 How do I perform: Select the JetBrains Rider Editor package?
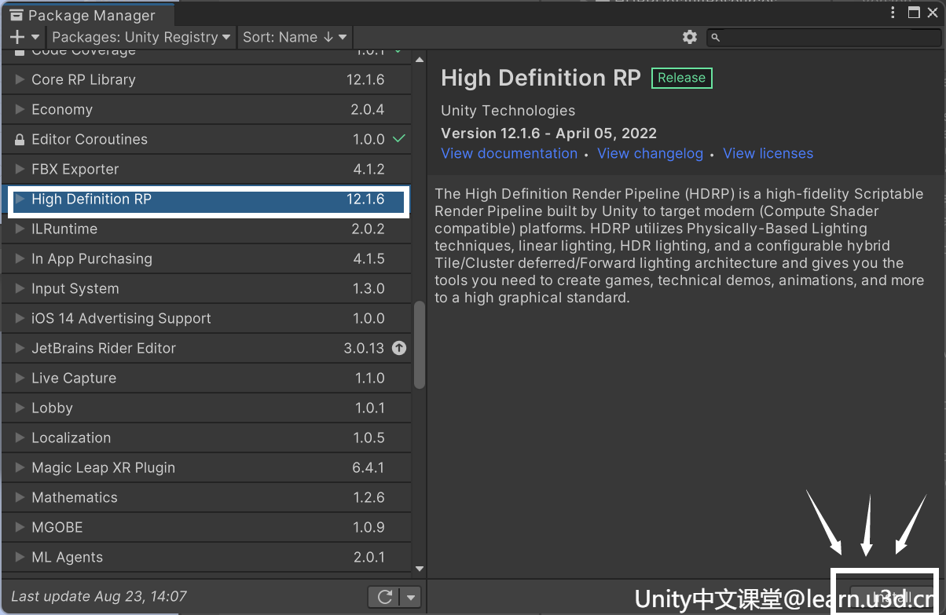207,348
